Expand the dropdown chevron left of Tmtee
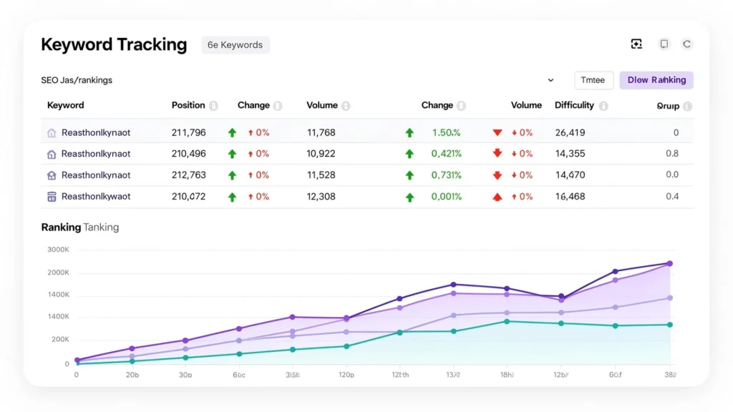Viewport: 733px width, 412px height. [550, 81]
